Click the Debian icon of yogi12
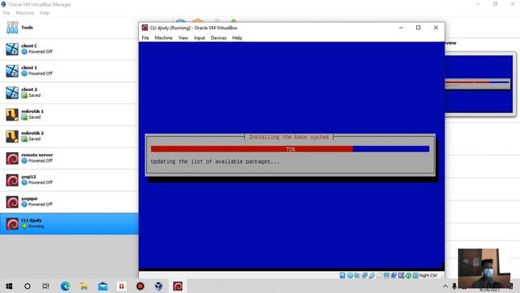This screenshot has width=520, height=293. click(x=12, y=180)
